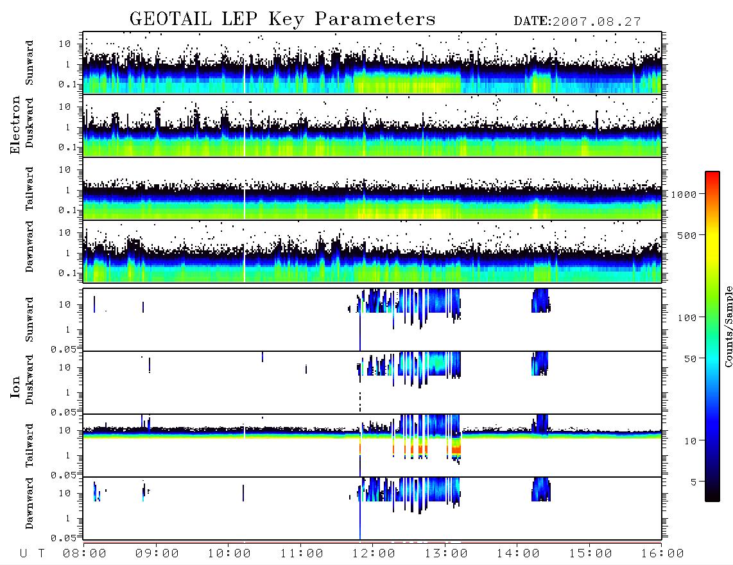The image size is (733, 565).
Task: Click the GEOTAIL LEP Key Parameters title
Action: (x=282, y=19)
